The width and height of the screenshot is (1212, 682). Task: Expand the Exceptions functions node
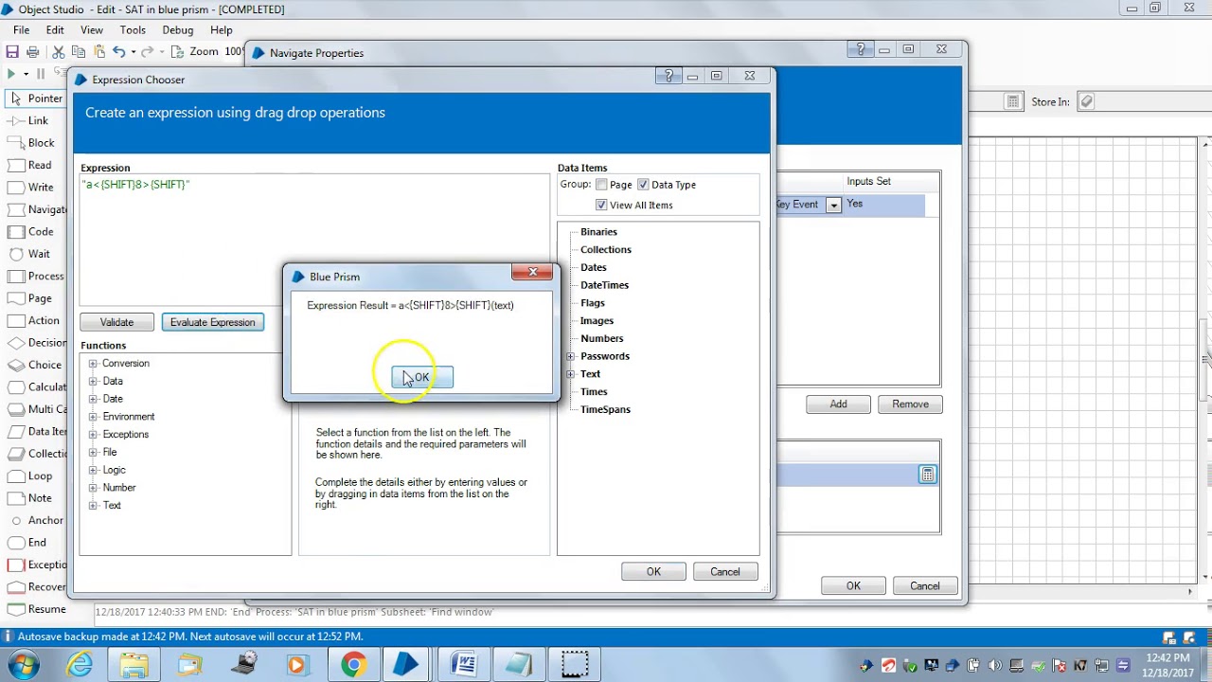[93, 434]
